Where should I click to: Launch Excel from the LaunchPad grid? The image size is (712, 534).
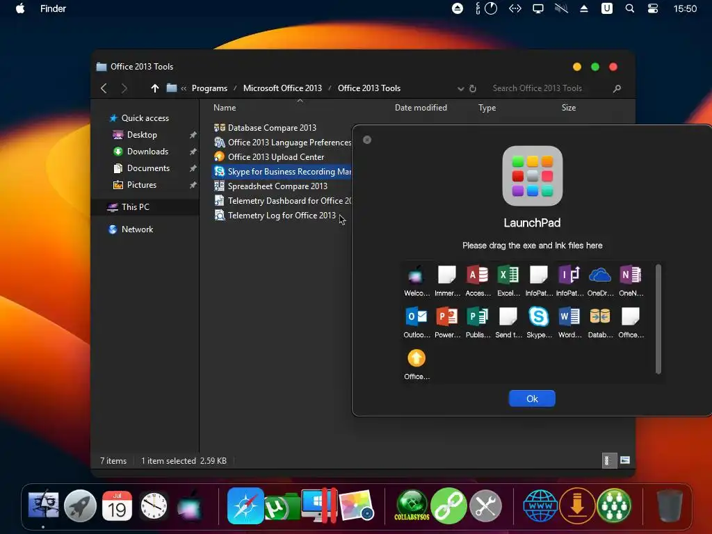508,281
